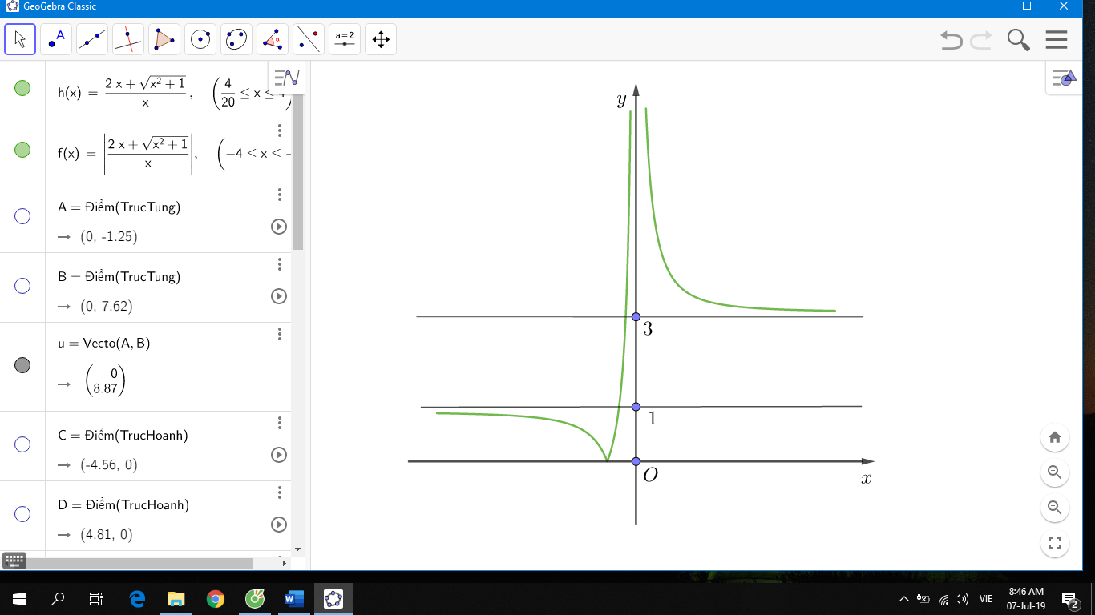Select the blue point at origin O
Image resolution: width=1095 pixels, height=615 pixels.
636,461
